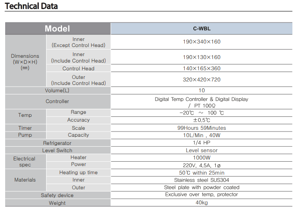Select the Stainless steel SUS304 cell
Screen dimensions: 295x210
[x=202, y=180]
